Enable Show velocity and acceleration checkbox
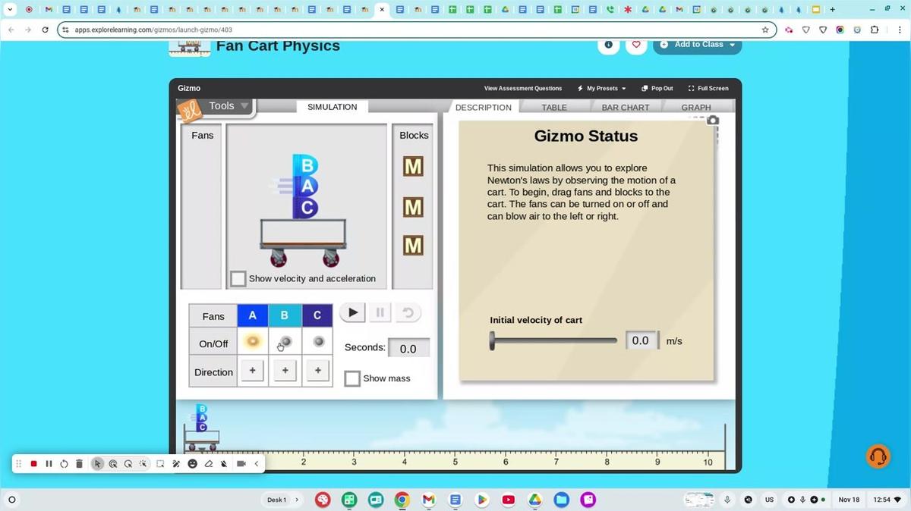 [x=238, y=279]
